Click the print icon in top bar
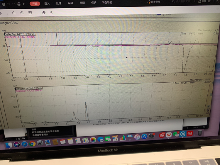Viewport: 220px width, 165px height. click(4, 4)
